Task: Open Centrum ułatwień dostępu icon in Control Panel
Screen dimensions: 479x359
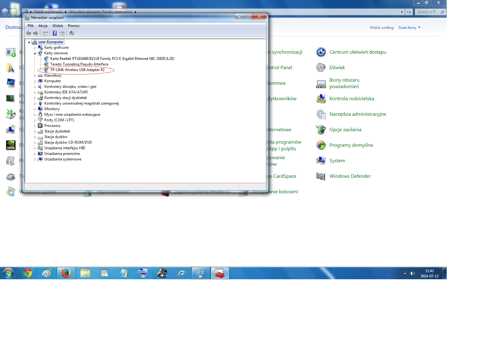Action: [x=321, y=52]
